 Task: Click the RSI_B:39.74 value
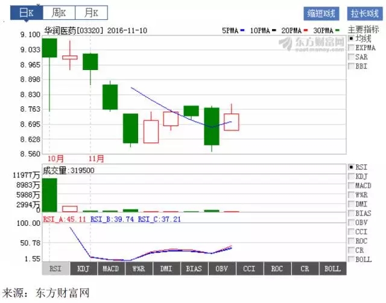[112, 219]
